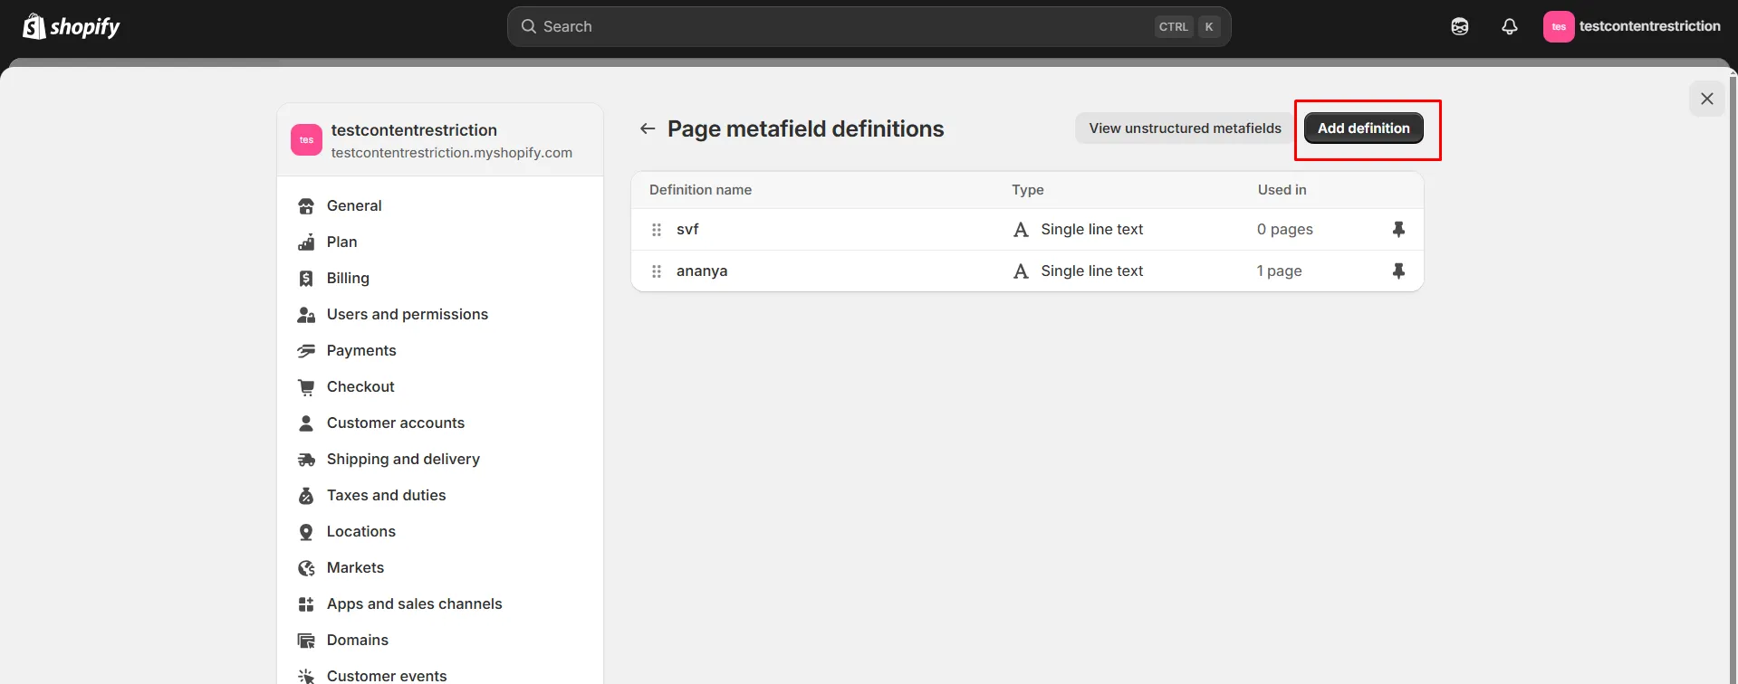Close the settings panel with X
Screen dimensions: 1738x684
click(1707, 99)
